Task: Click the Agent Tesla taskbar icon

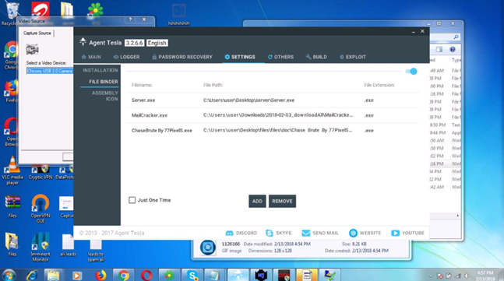Action: point(238,276)
